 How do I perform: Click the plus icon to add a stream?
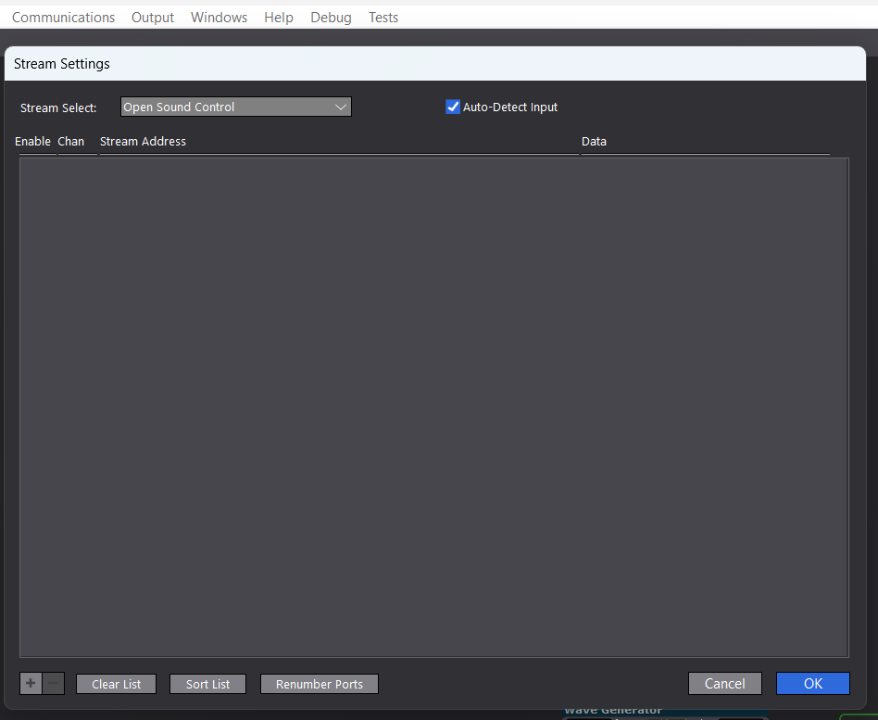pos(31,684)
